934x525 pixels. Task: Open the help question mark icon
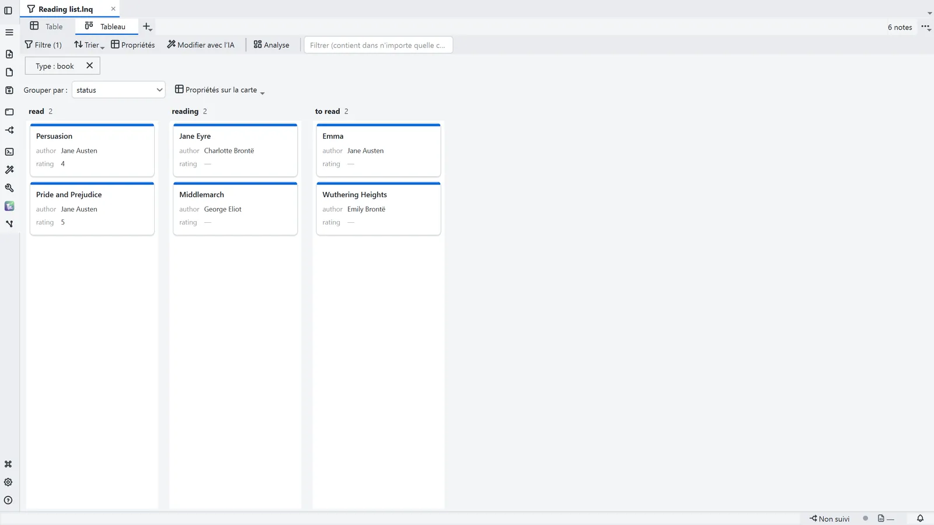click(x=8, y=501)
